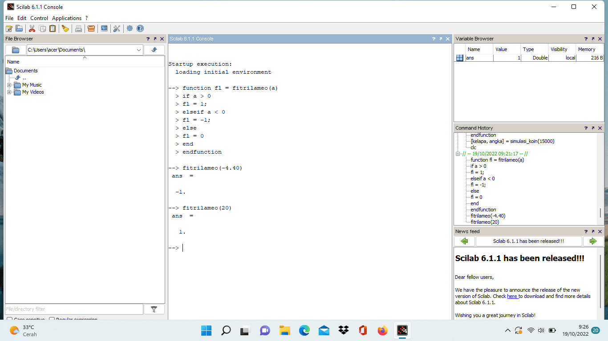
Task: Open the Applications menu
Action: point(67,18)
